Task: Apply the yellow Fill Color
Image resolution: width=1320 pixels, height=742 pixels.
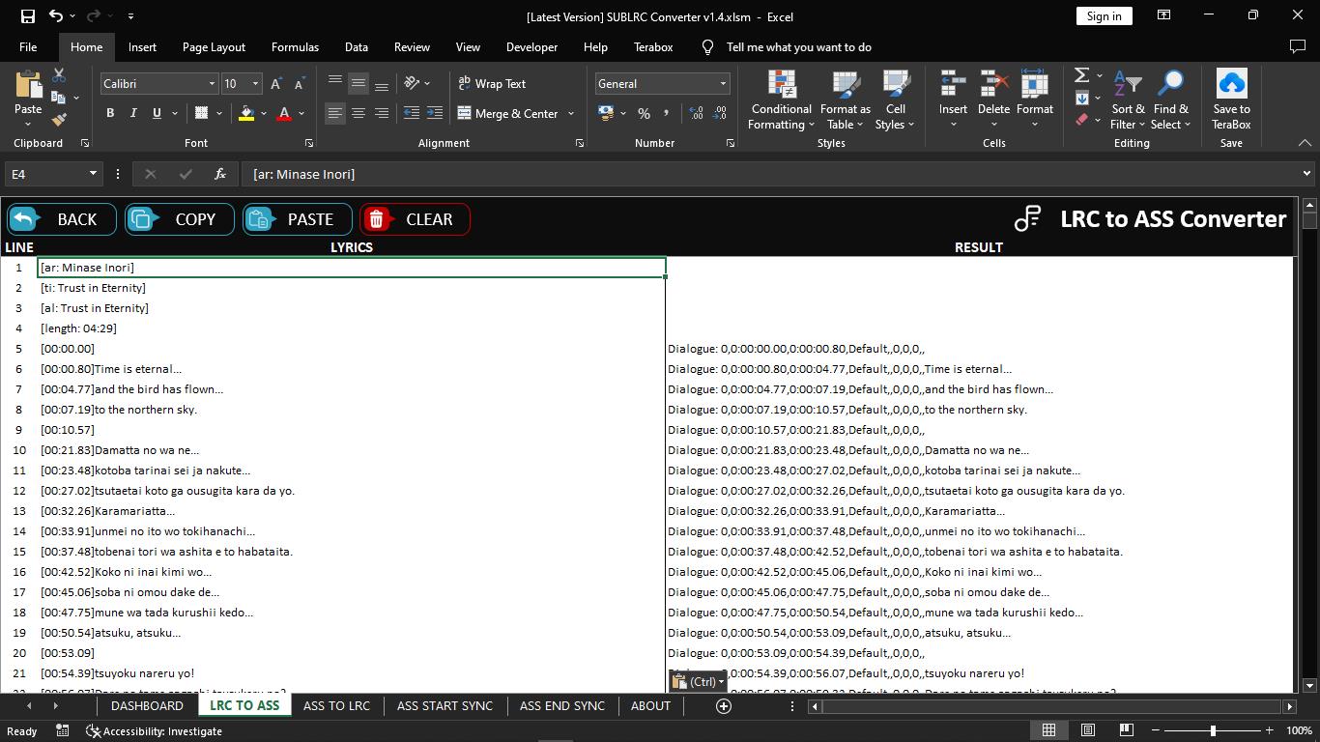Action: [x=246, y=113]
